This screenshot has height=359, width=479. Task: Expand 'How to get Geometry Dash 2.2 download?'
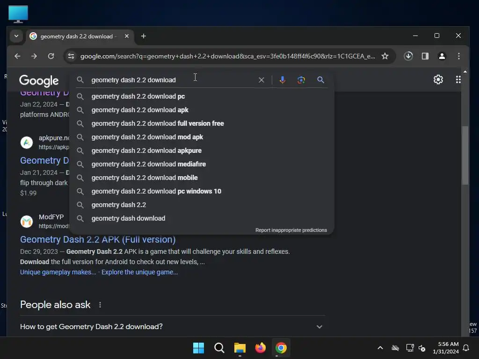tap(173, 327)
